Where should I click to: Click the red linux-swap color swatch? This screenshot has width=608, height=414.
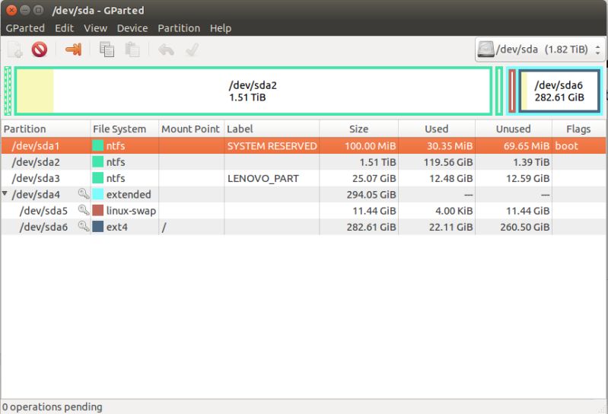[x=97, y=210]
